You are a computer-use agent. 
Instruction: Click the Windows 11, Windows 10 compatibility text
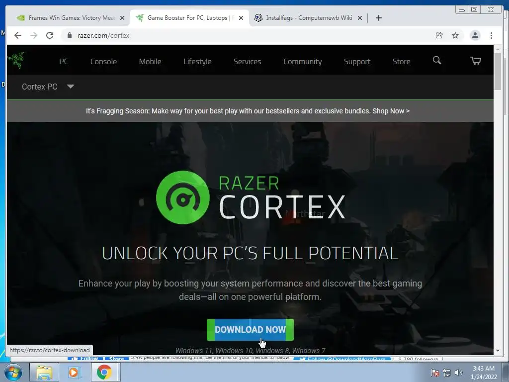tap(251, 351)
